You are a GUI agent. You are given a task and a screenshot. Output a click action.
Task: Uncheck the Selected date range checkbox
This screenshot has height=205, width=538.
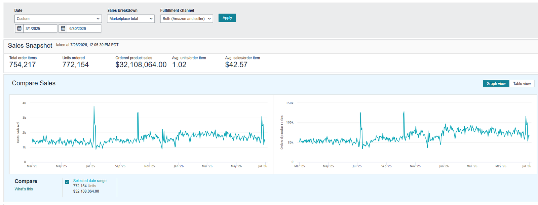coord(67,182)
